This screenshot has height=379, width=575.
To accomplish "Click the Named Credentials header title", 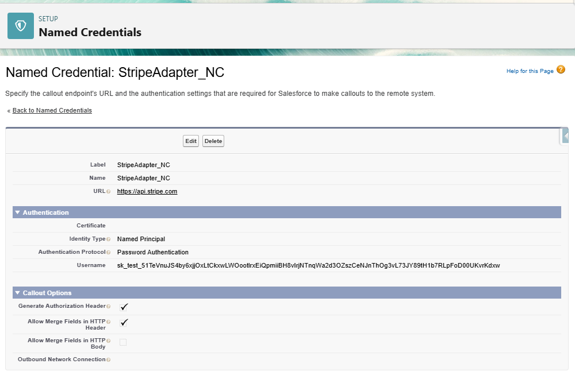I will (x=90, y=32).
